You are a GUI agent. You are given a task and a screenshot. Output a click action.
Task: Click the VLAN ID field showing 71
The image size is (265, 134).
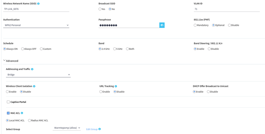tap(227, 9)
